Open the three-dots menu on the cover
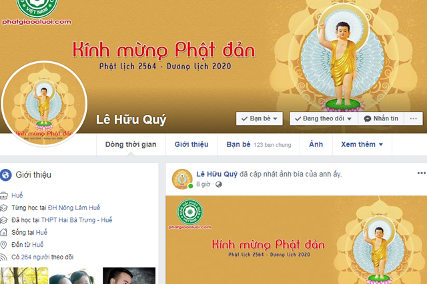This screenshot has height=284, width=427. [413, 118]
